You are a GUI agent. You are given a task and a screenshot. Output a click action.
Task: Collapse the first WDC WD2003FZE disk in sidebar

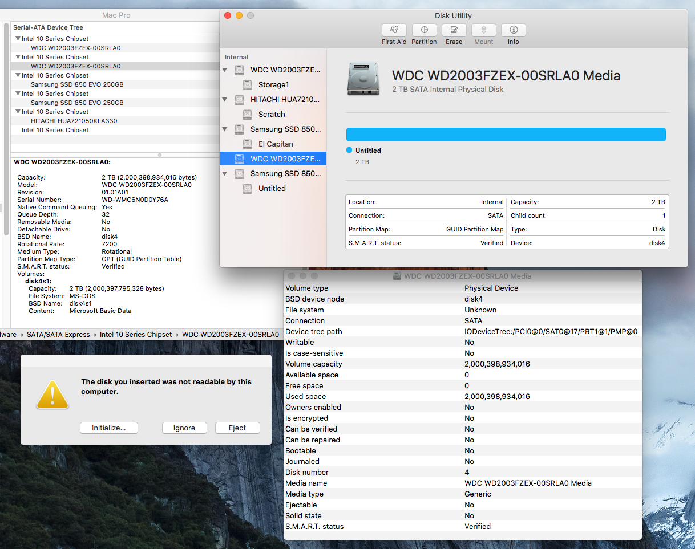[x=225, y=70]
